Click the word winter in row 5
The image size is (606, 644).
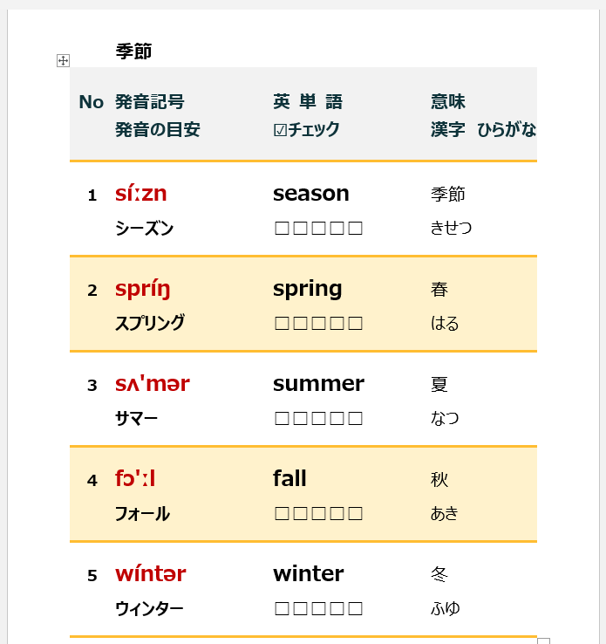pos(308,573)
